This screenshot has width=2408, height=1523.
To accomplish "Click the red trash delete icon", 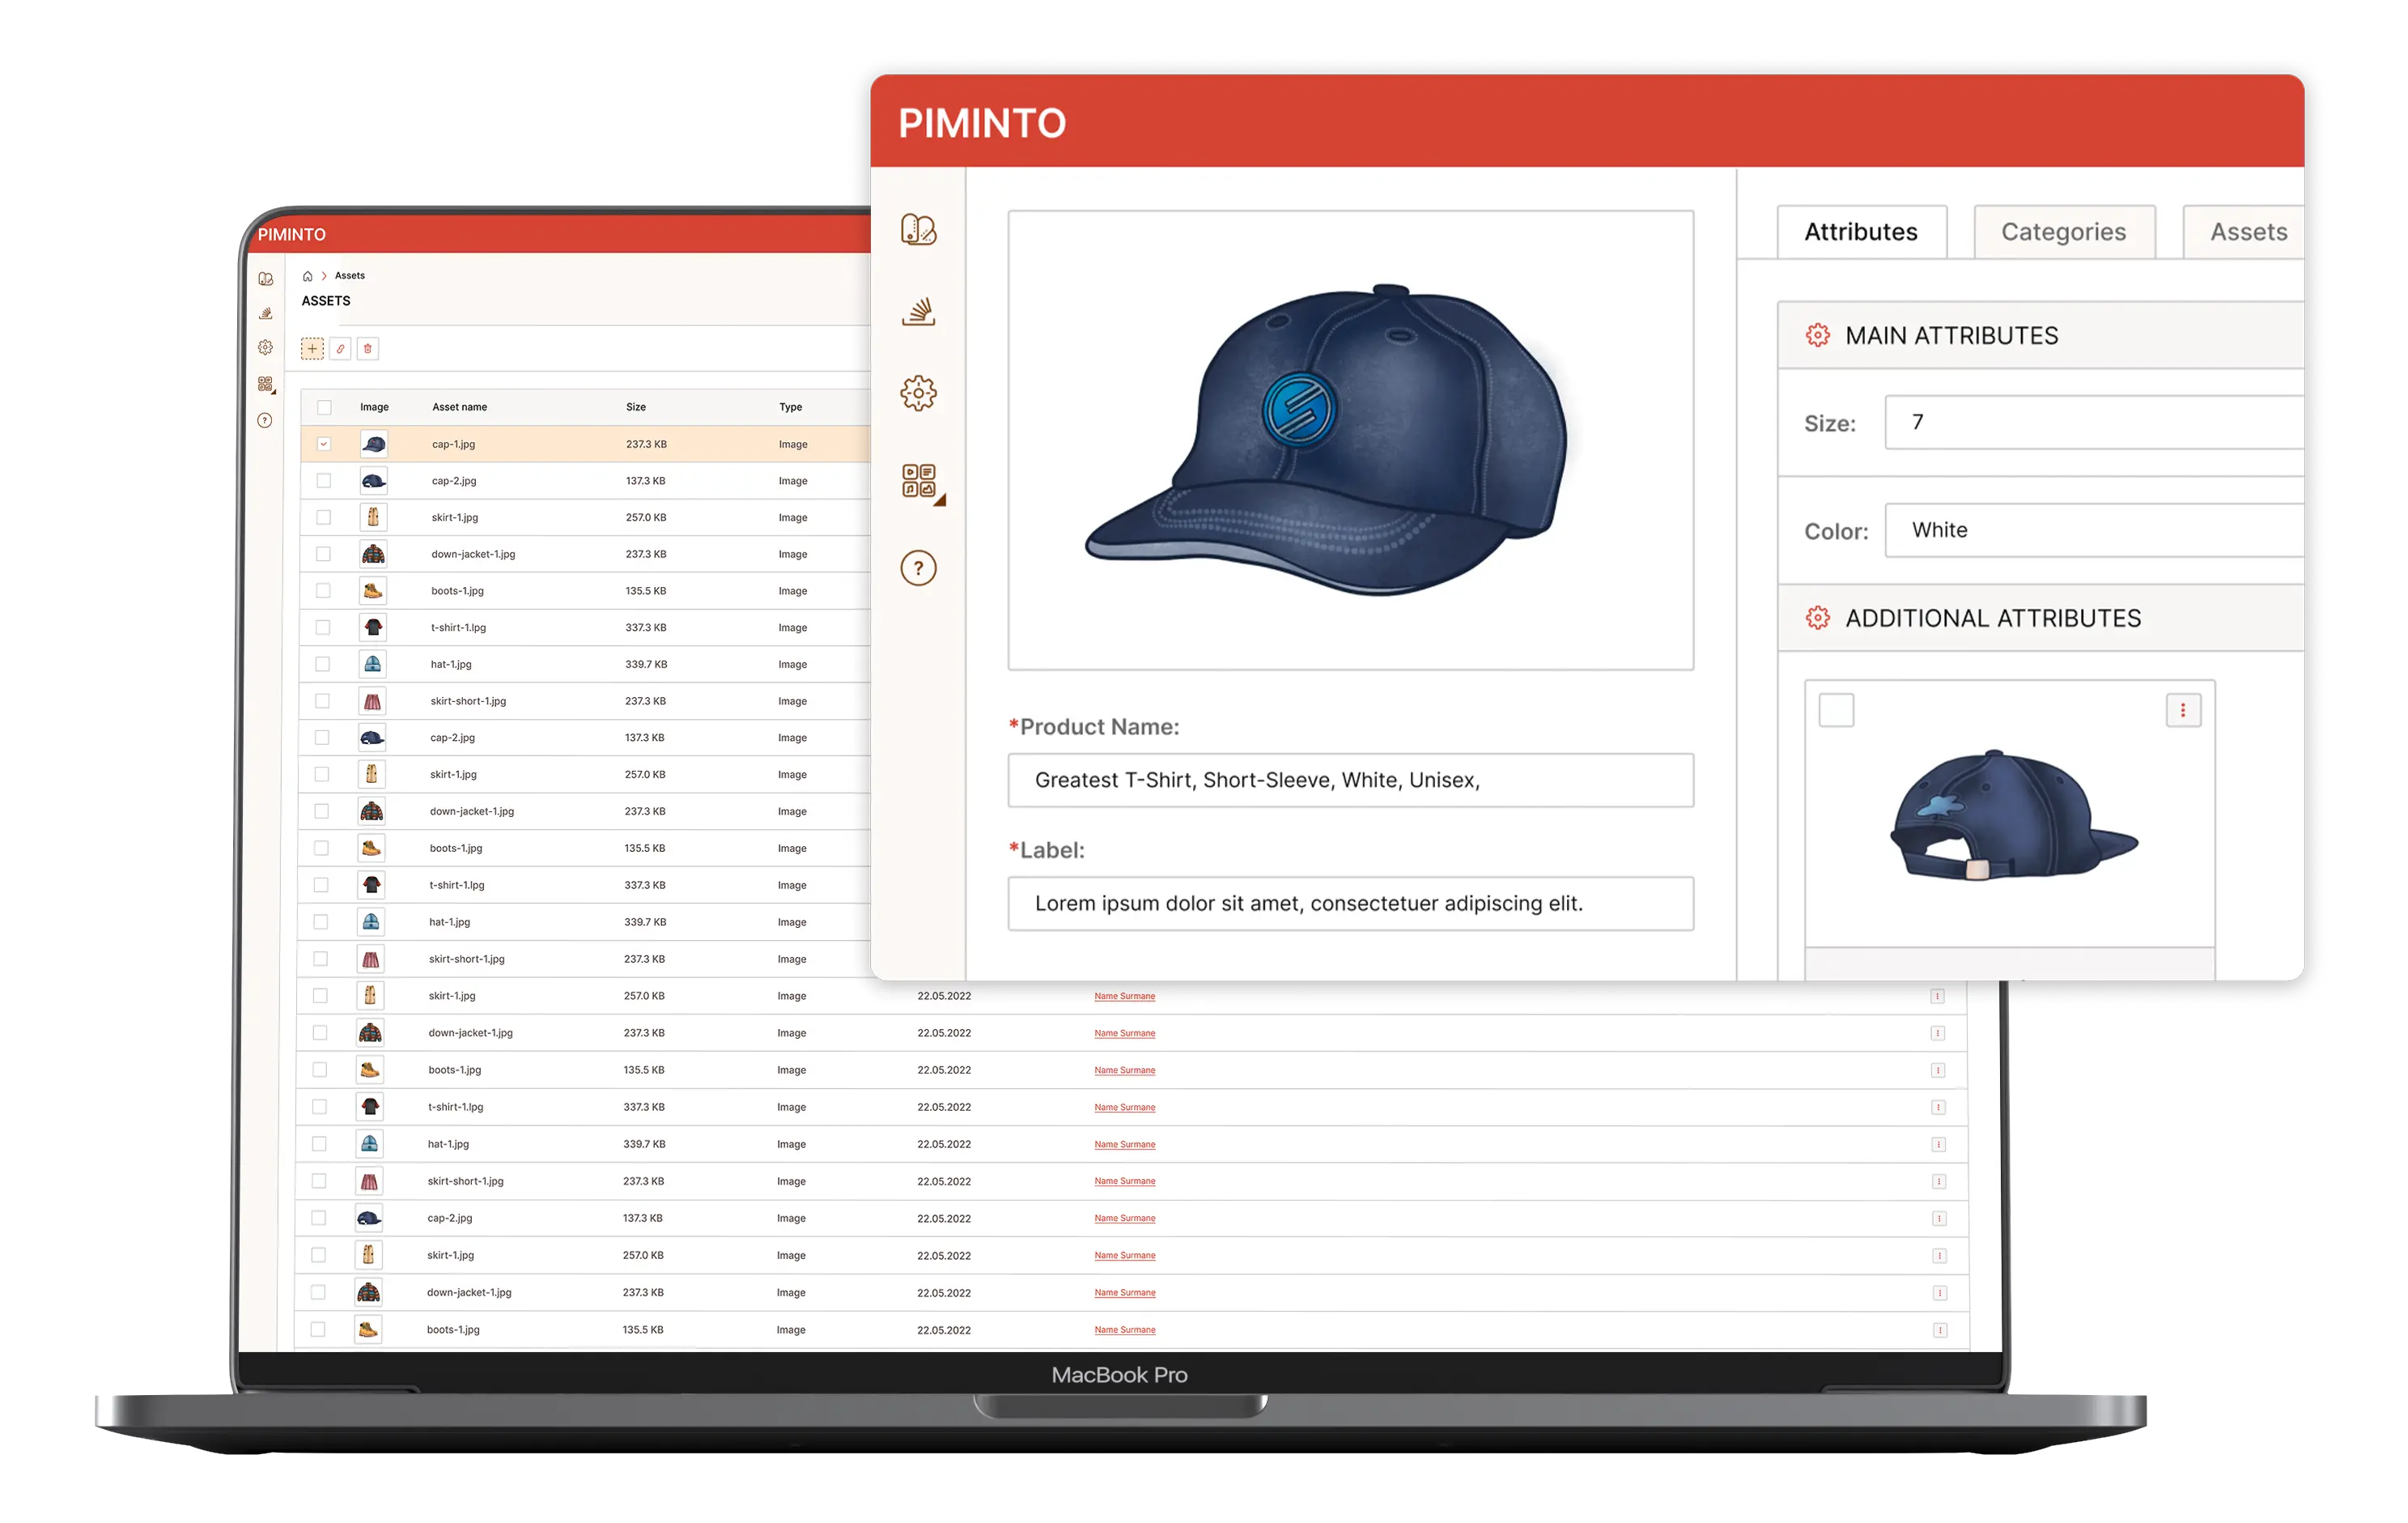I will (368, 349).
